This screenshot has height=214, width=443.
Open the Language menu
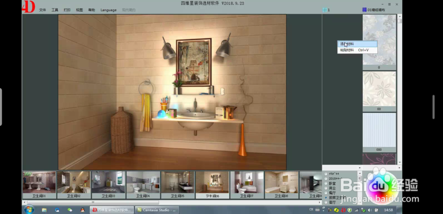(x=109, y=10)
